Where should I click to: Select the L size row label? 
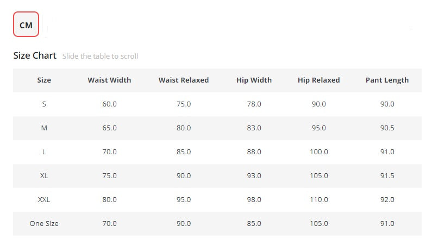click(x=44, y=152)
